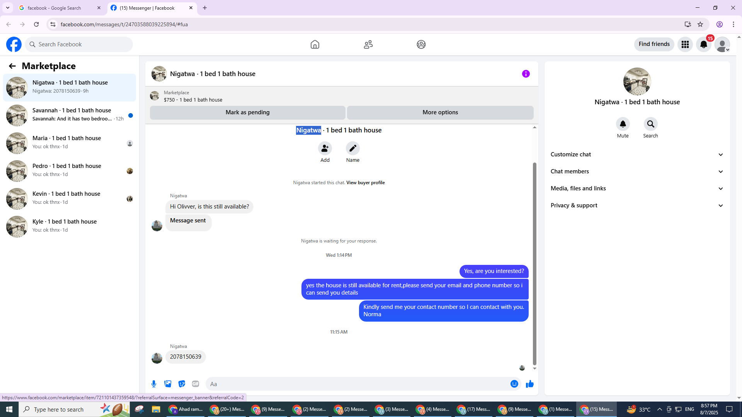
Task: Open notifications bell with 15 badge
Action: coord(704,44)
